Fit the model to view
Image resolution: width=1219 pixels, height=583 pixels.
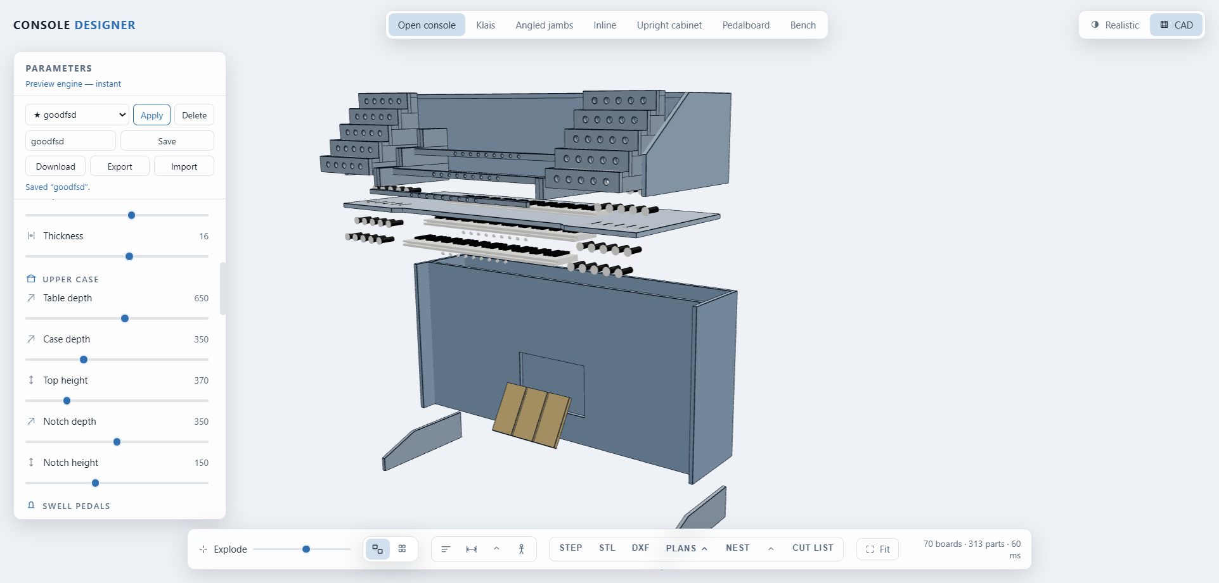coord(878,549)
